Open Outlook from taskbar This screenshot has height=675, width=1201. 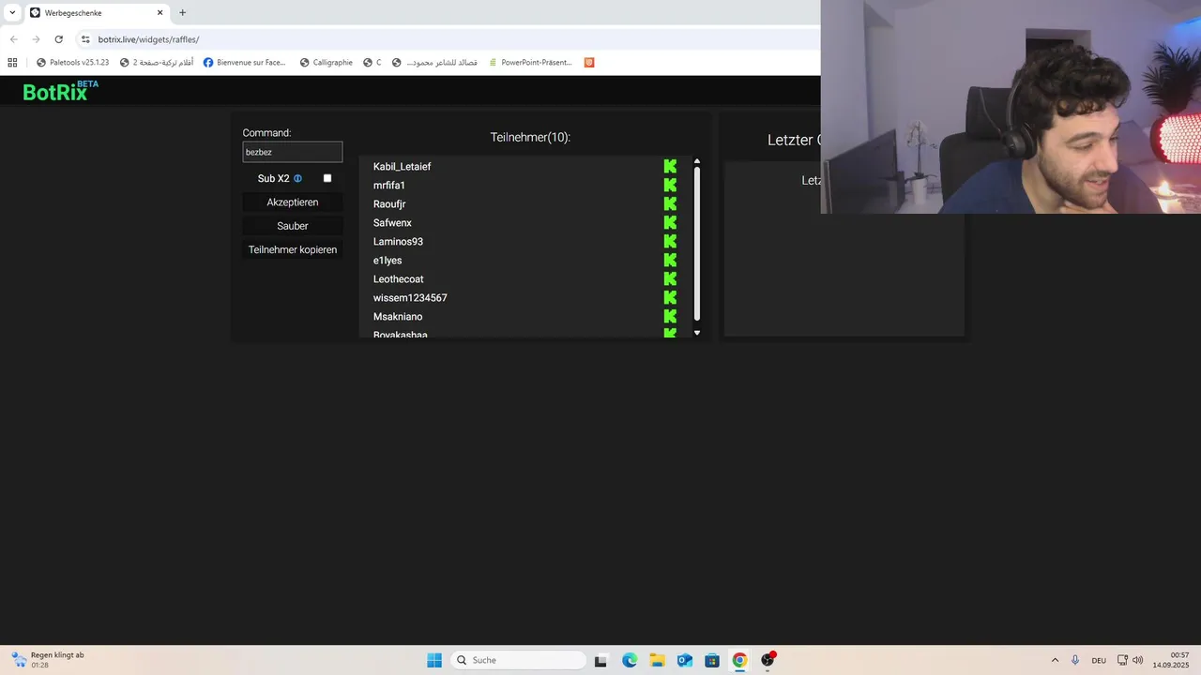tap(685, 660)
